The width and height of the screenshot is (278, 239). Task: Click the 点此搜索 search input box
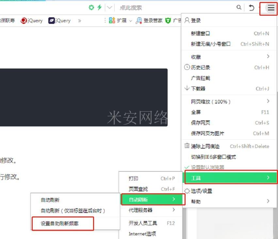point(176,8)
